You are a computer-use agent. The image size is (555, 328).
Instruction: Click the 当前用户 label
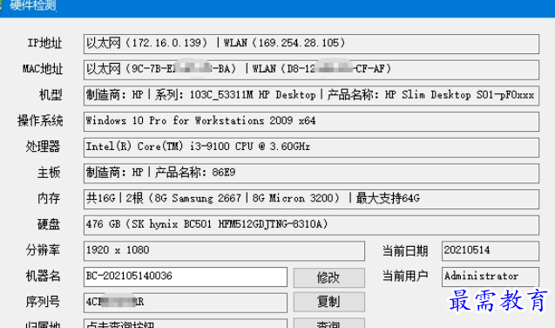(405, 276)
